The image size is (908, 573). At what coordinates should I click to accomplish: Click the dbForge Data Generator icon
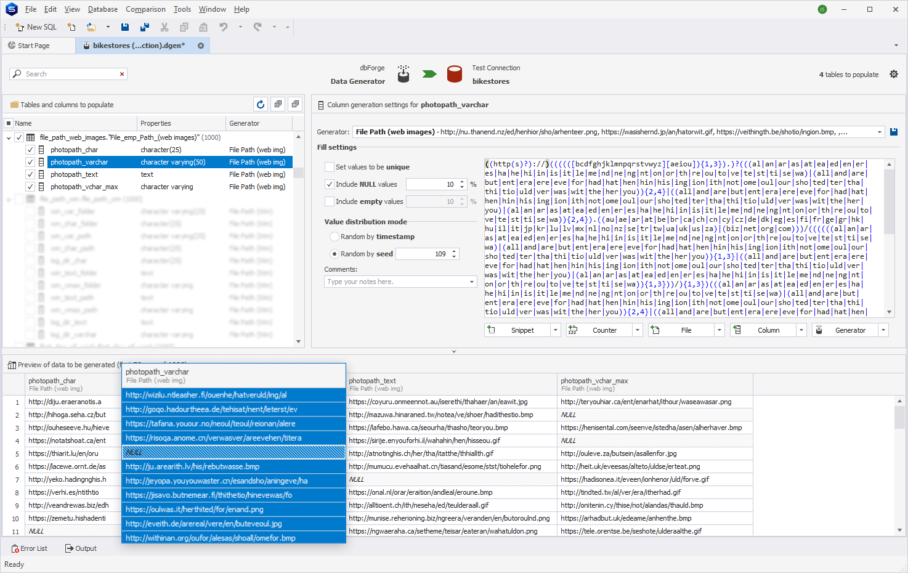(x=403, y=74)
